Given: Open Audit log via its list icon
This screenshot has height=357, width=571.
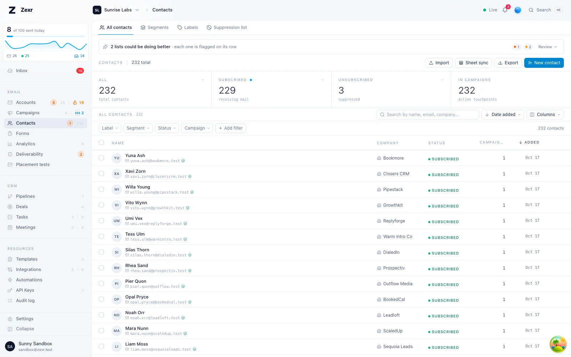Looking at the screenshot, I should point(10,301).
